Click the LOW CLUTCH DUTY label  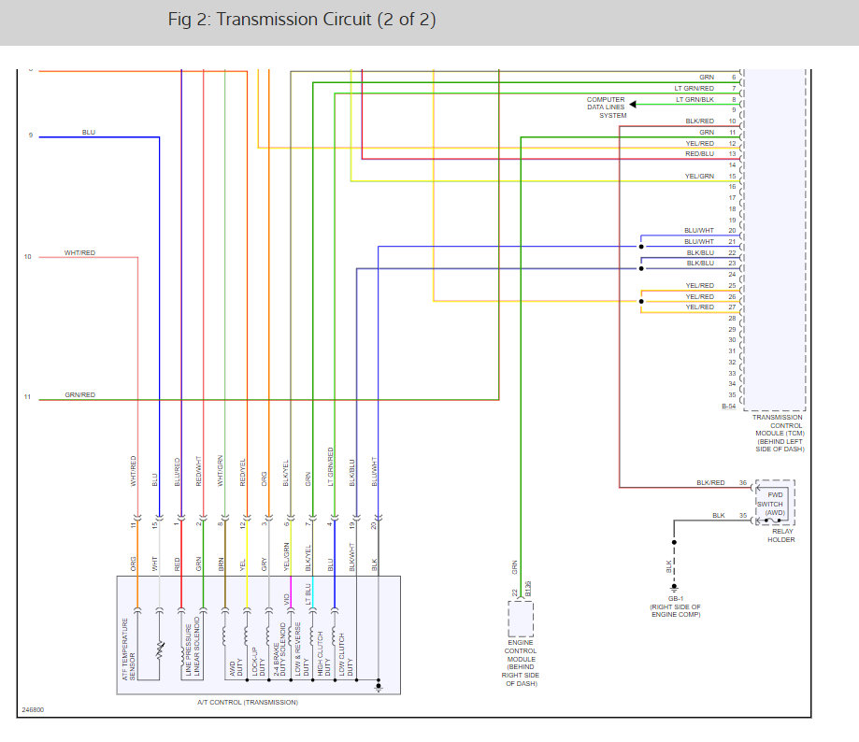[x=346, y=654]
